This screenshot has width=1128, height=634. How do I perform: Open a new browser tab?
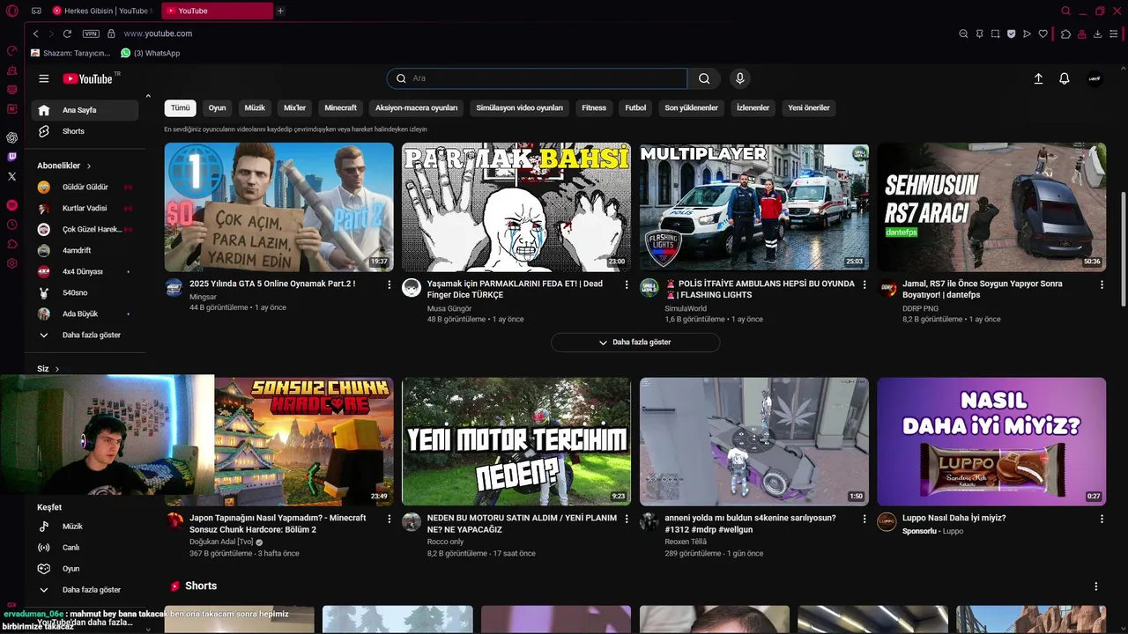(280, 11)
